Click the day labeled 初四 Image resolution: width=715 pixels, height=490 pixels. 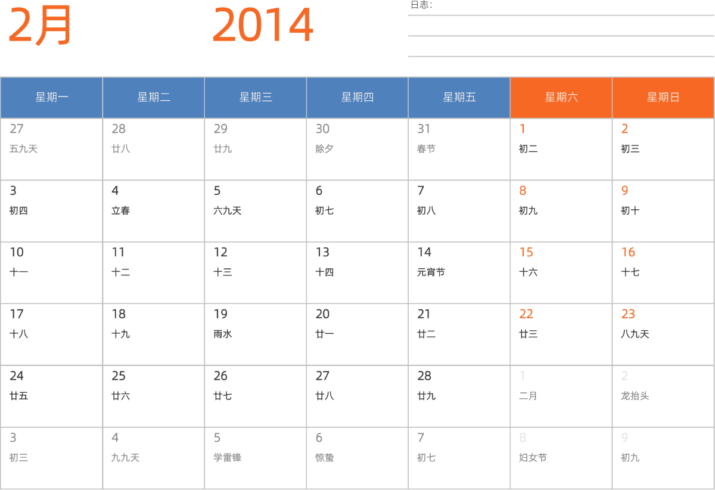[x=51, y=211]
